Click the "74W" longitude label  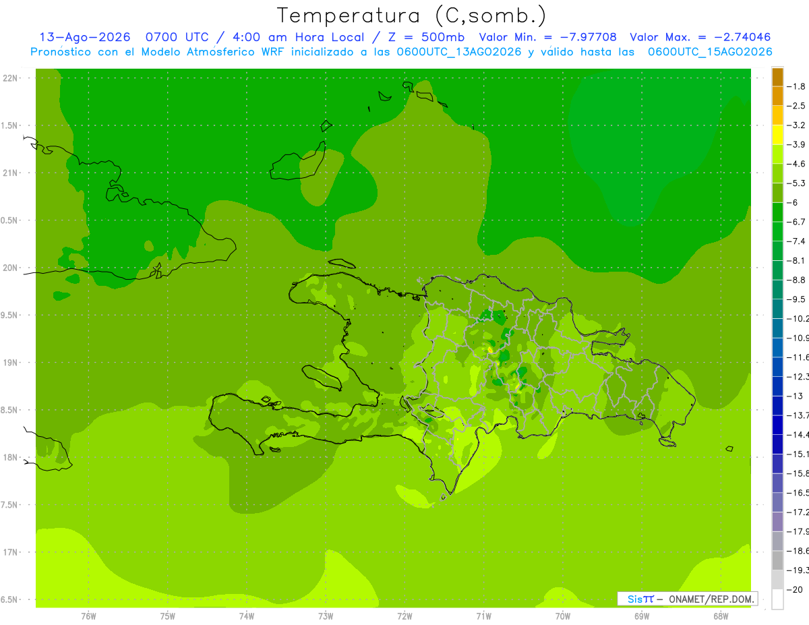[246, 616]
